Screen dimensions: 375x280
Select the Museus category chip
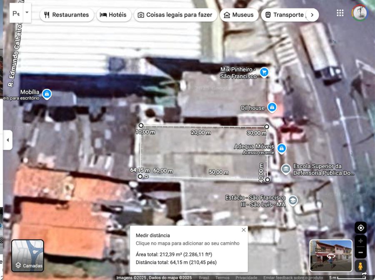[x=239, y=15]
